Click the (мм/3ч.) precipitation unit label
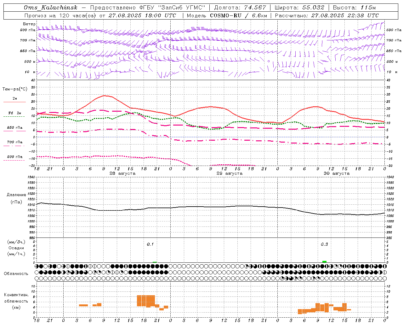Image resolution: width=403 pixels, height=323 pixels. [x=16, y=242]
